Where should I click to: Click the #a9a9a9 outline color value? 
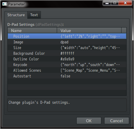(67, 59)
